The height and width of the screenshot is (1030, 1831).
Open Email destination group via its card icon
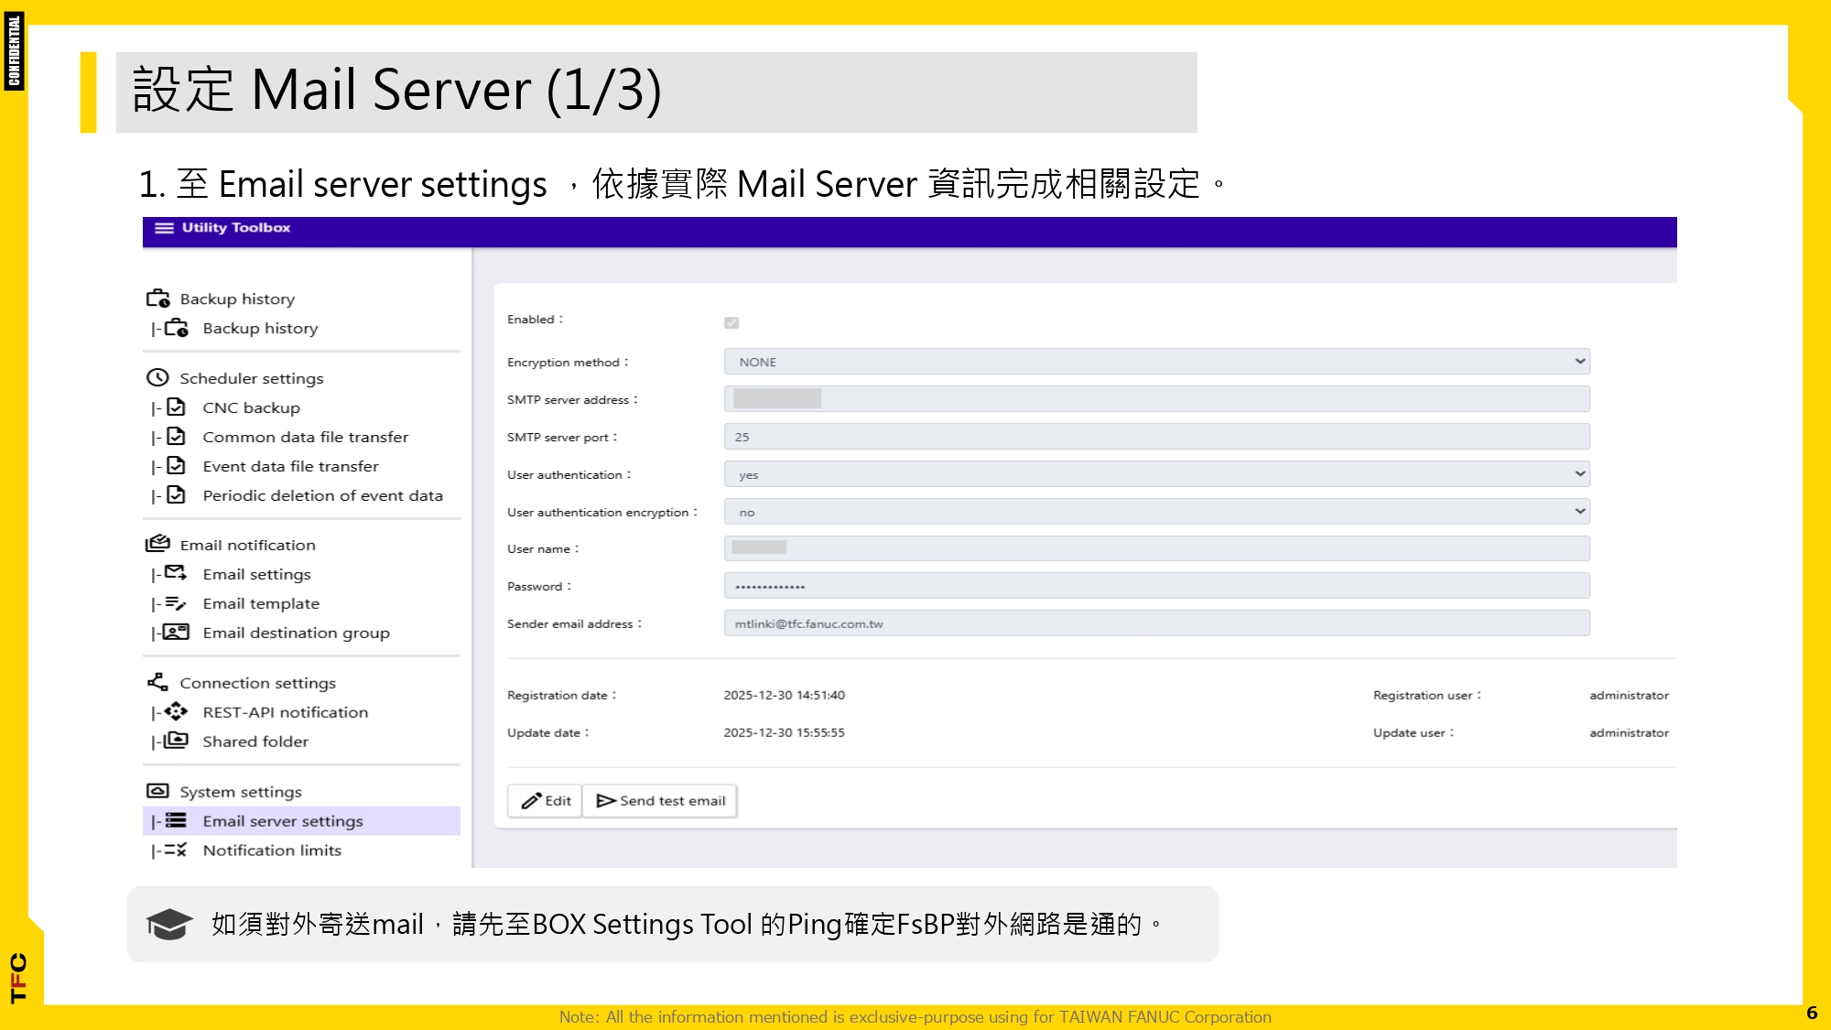pos(175,632)
